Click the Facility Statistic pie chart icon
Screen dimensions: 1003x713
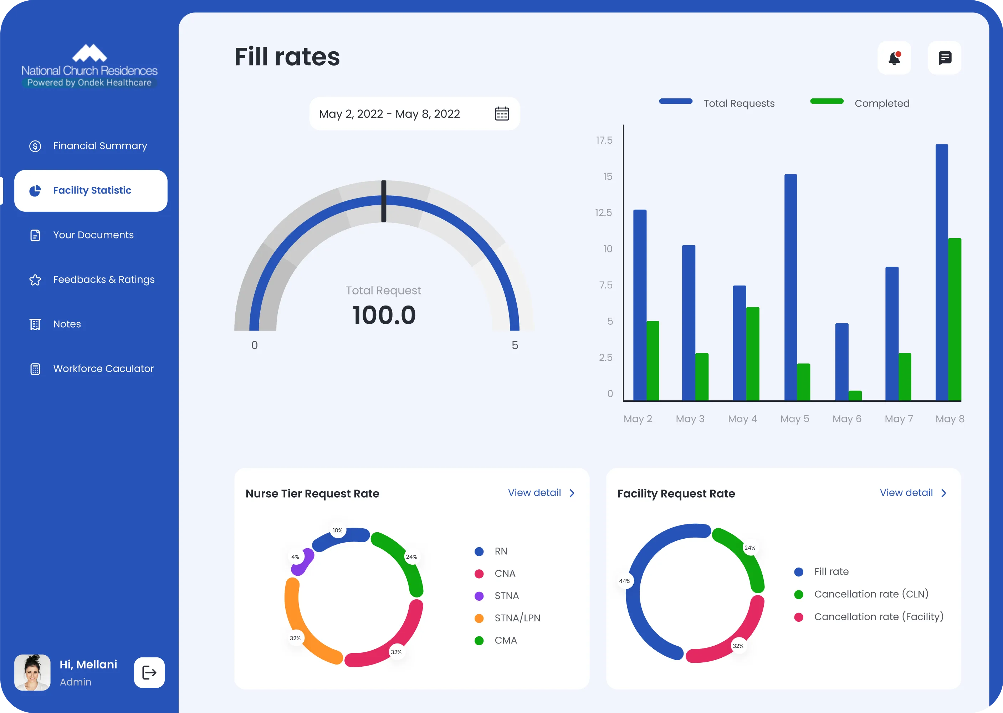(x=35, y=190)
